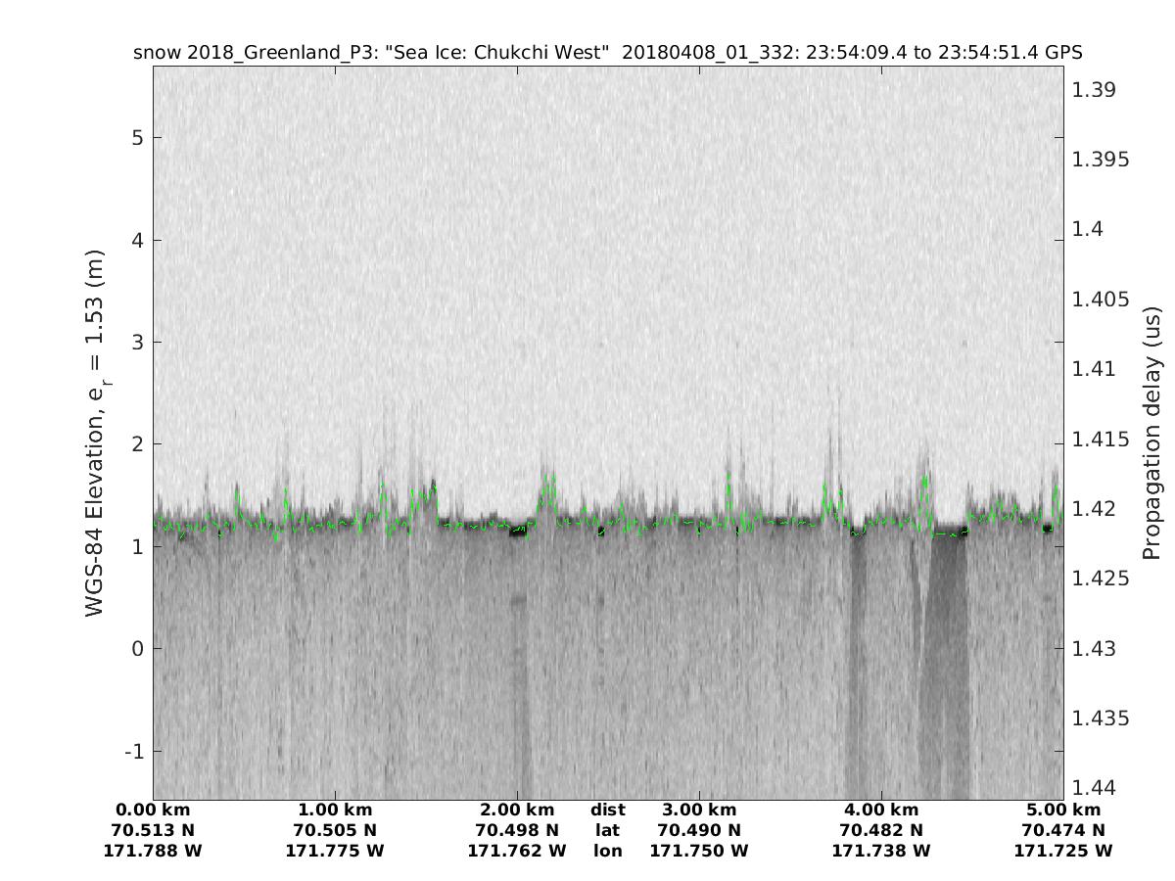Select the "1.00 km" x-axis tick label
The width and height of the screenshot is (1175, 881).
point(335,811)
